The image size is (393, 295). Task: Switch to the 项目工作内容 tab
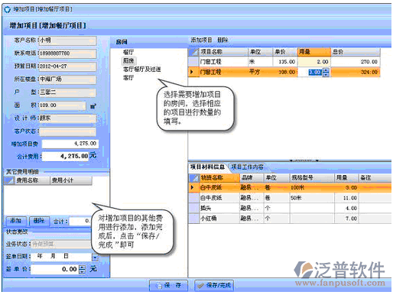click(247, 167)
